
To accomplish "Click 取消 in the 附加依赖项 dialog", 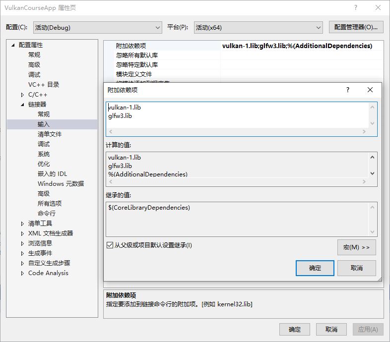I will point(356,268).
